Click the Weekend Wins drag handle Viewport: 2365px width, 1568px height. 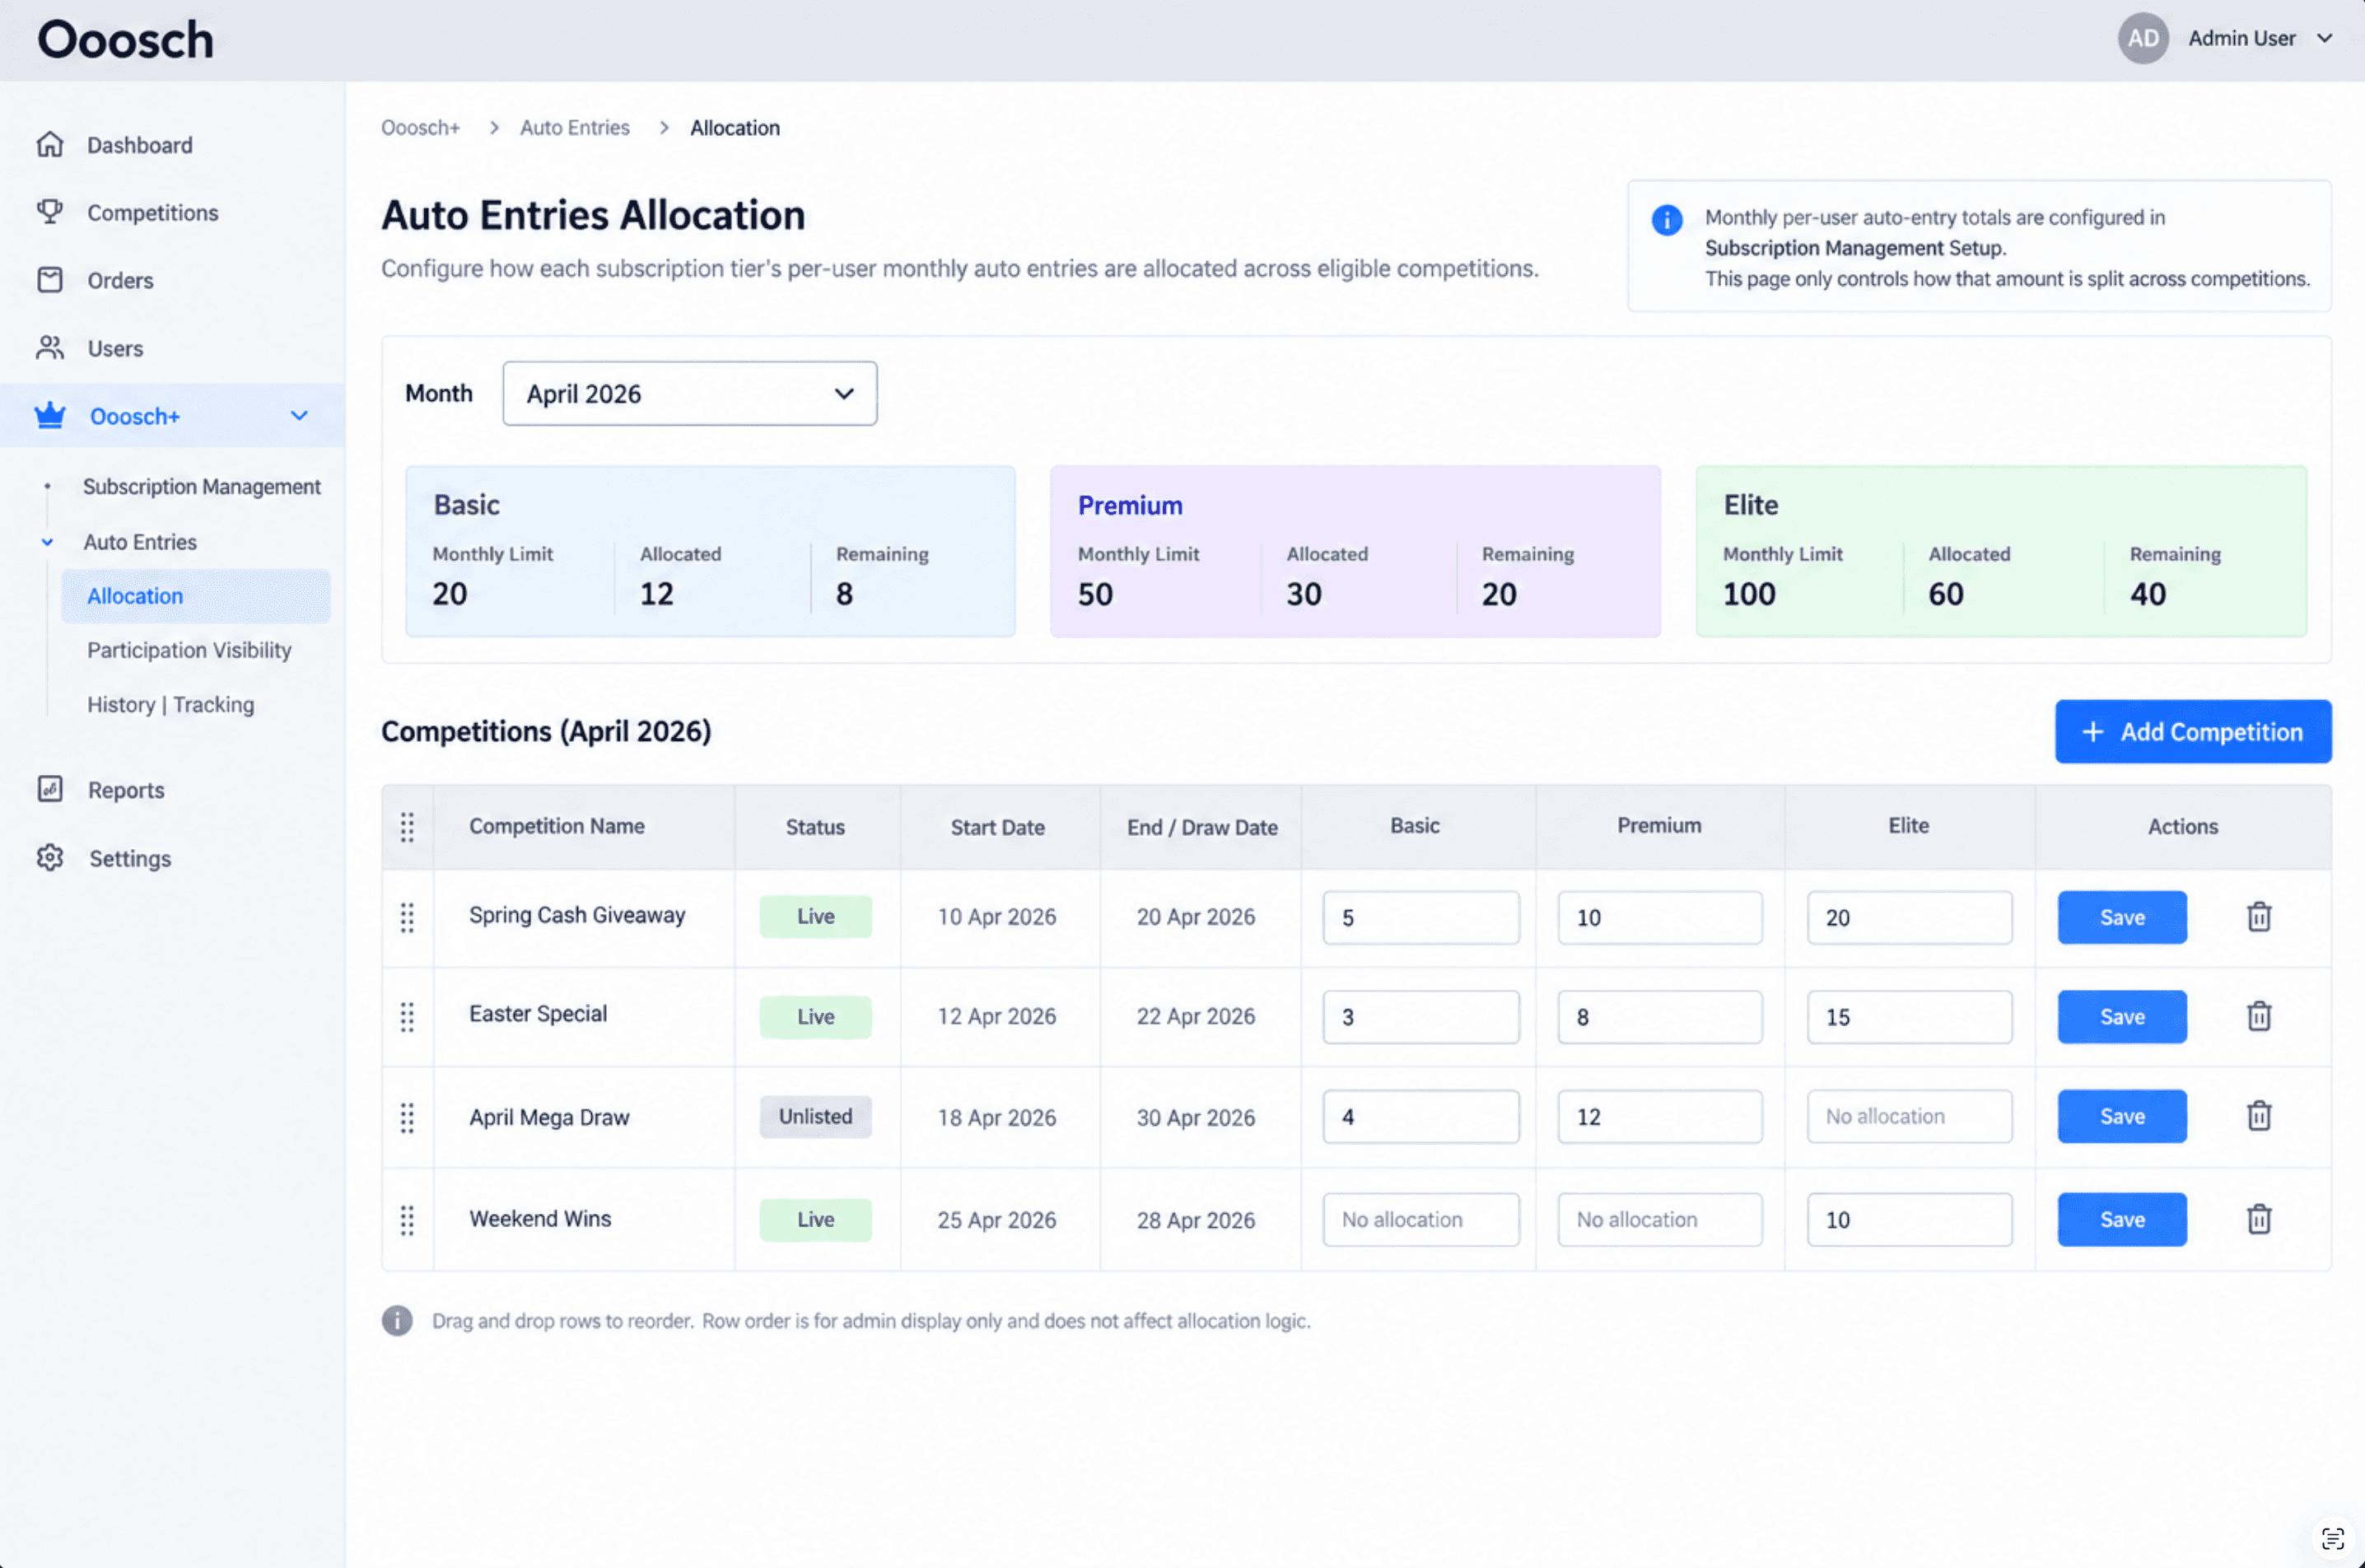(407, 1220)
